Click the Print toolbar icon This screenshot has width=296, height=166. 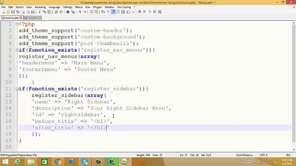[x=33, y=12]
